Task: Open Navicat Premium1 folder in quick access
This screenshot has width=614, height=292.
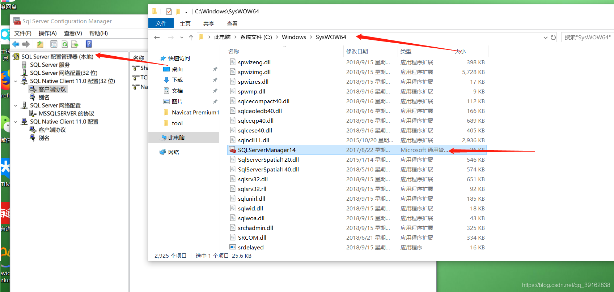Action: (x=195, y=112)
